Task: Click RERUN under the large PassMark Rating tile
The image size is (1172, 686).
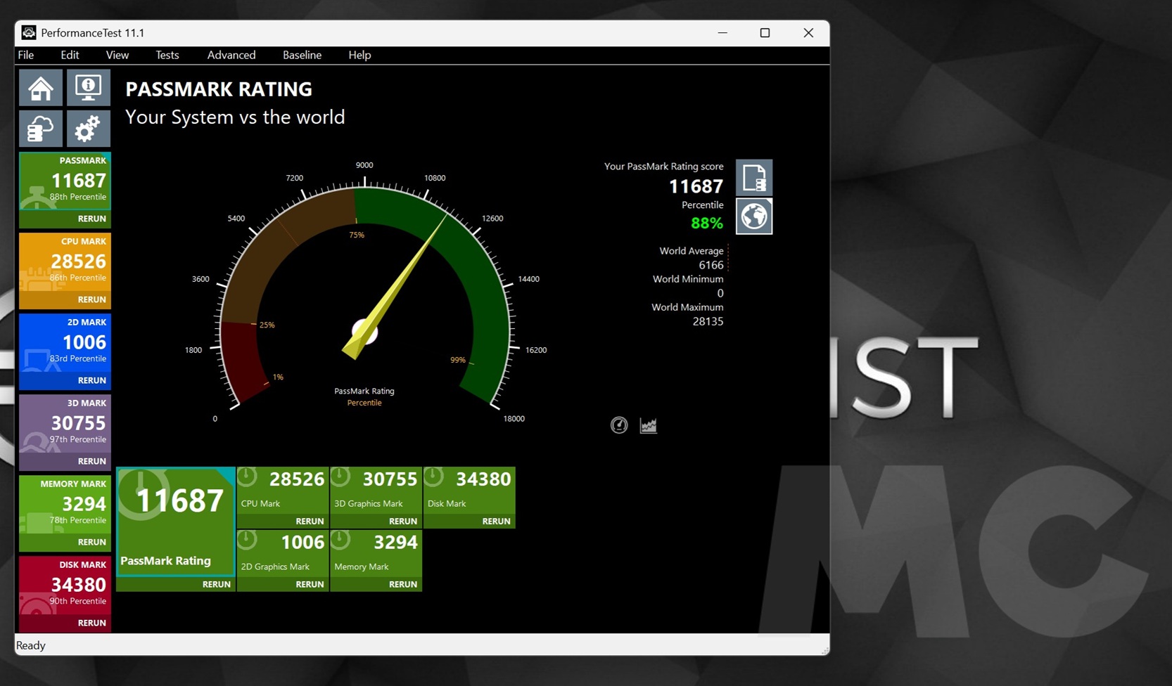Action: click(x=217, y=584)
